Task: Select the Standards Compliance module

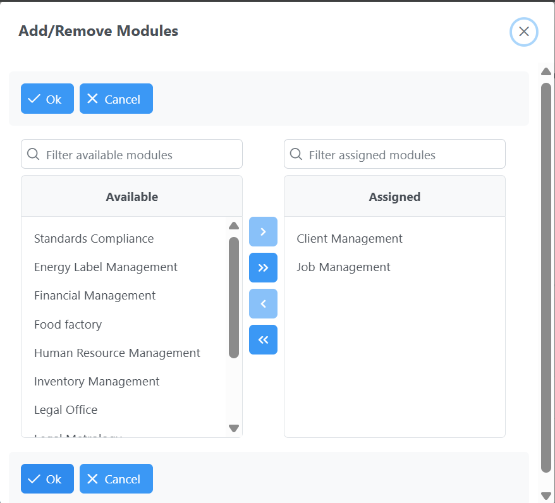Action: click(x=94, y=238)
